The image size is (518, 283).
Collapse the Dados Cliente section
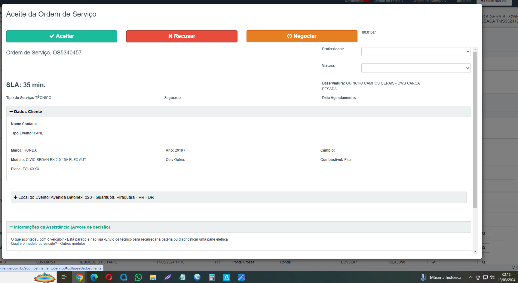(26, 112)
